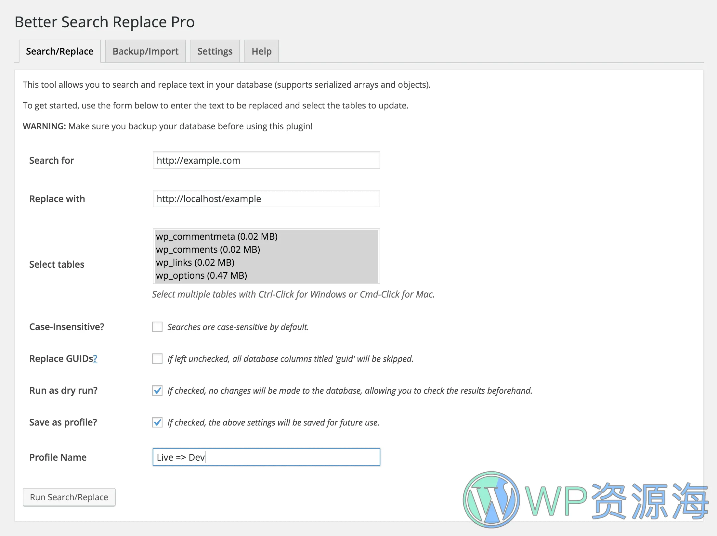The image size is (717, 536).
Task: Click the Help tab
Action: (261, 51)
